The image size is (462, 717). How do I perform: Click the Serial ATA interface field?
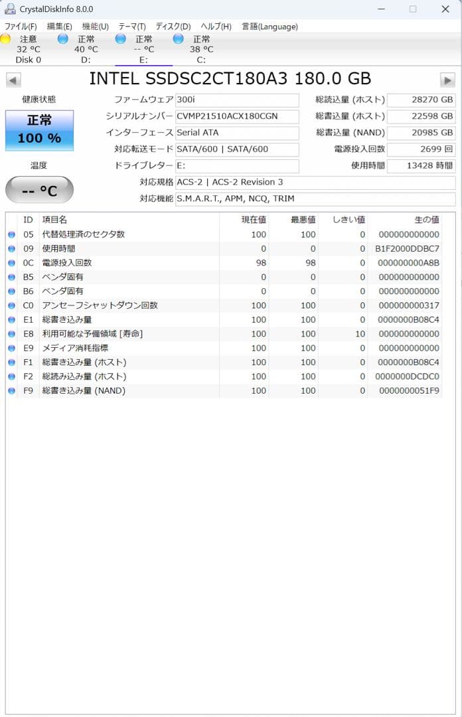pyautogui.click(x=237, y=133)
